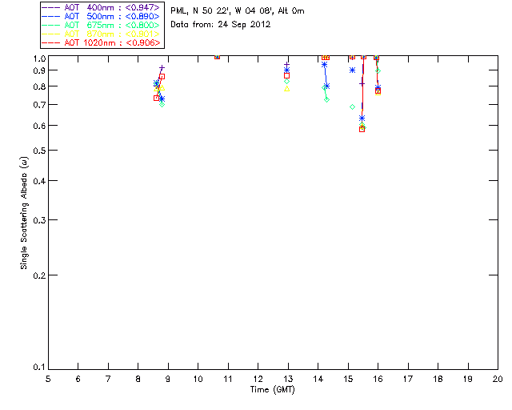Screen dimensions: 512x410
Task: Click the blue asterisk marker near 0.63 at 15.5 hours
Action: coord(362,118)
